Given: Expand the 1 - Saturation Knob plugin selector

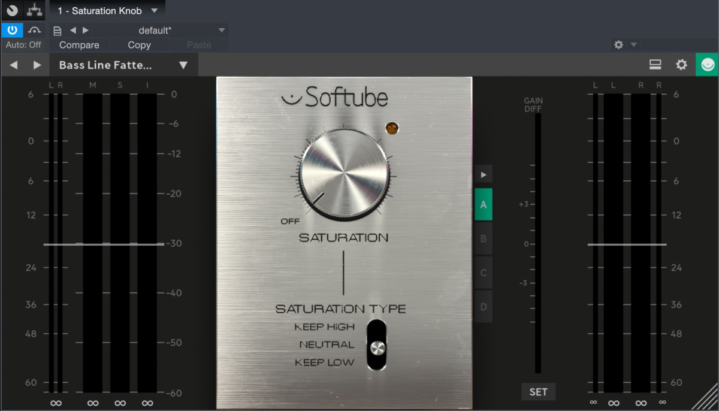Looking at the screenshot, I should click(x=108, y=11).
